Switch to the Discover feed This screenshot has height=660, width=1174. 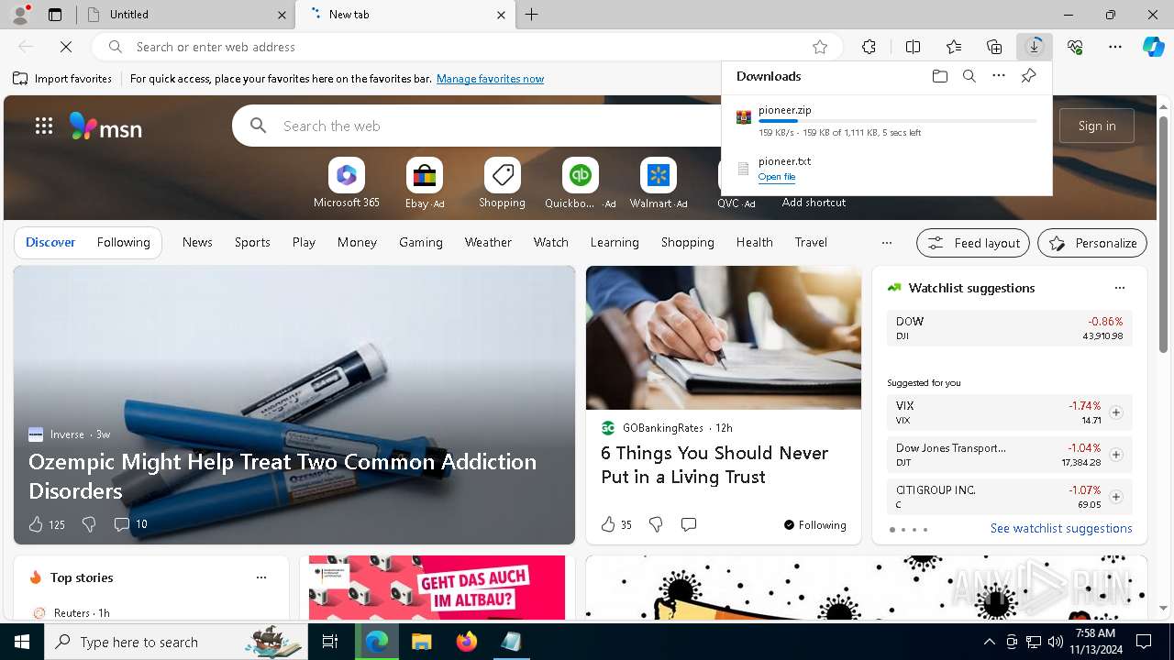[x=50, y=242]
